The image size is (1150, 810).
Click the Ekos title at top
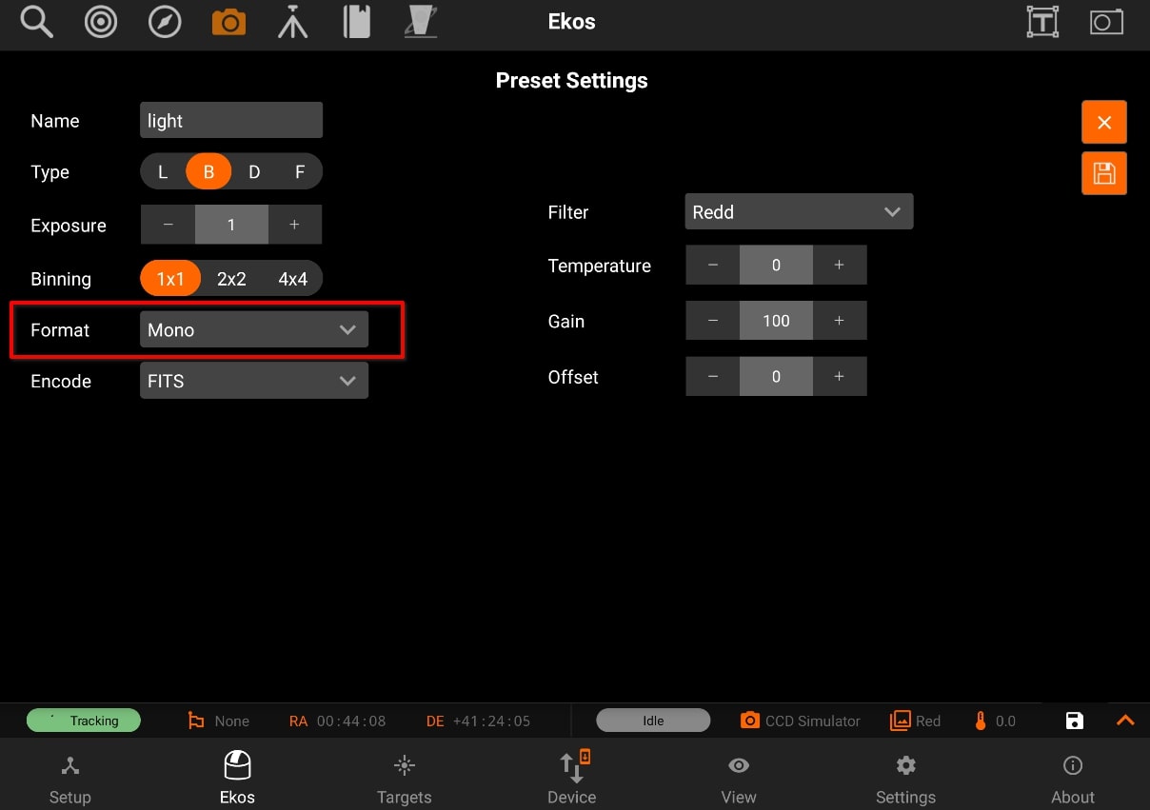point(572,22)
